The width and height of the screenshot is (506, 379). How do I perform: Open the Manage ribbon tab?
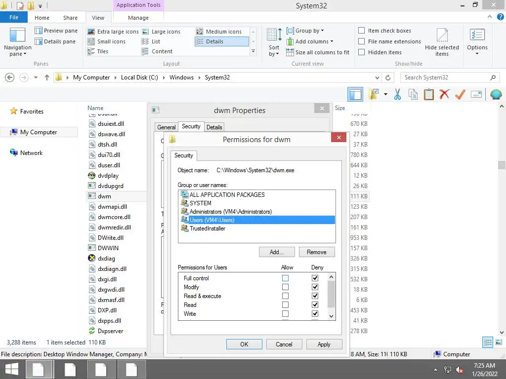(x=138, y=18)
